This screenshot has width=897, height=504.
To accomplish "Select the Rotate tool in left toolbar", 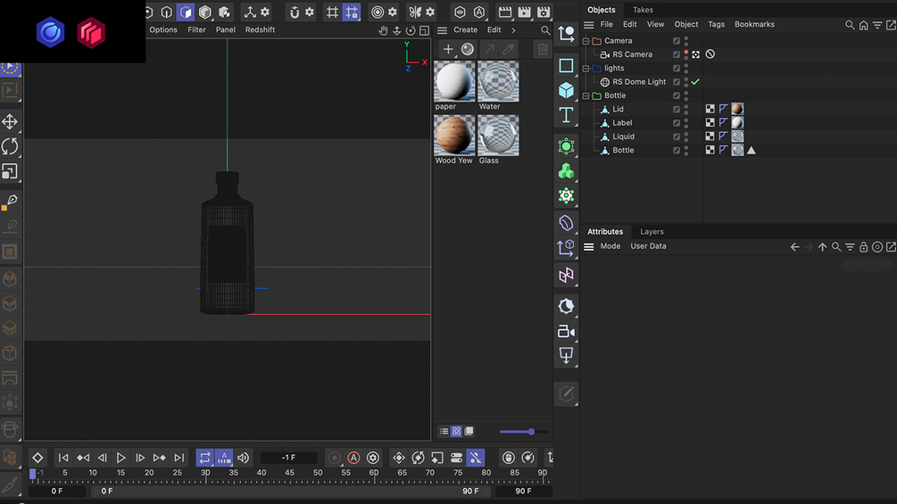I will click(x=10, y=146).
